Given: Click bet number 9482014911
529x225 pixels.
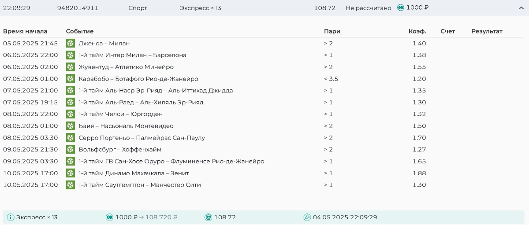Looking at the screenshot, I should (x=78, y=8).
